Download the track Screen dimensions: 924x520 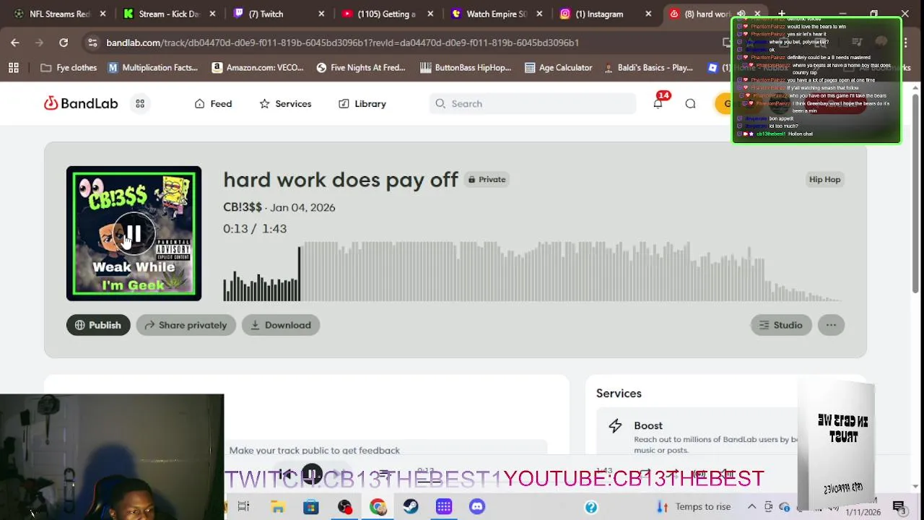pos(281,325)
